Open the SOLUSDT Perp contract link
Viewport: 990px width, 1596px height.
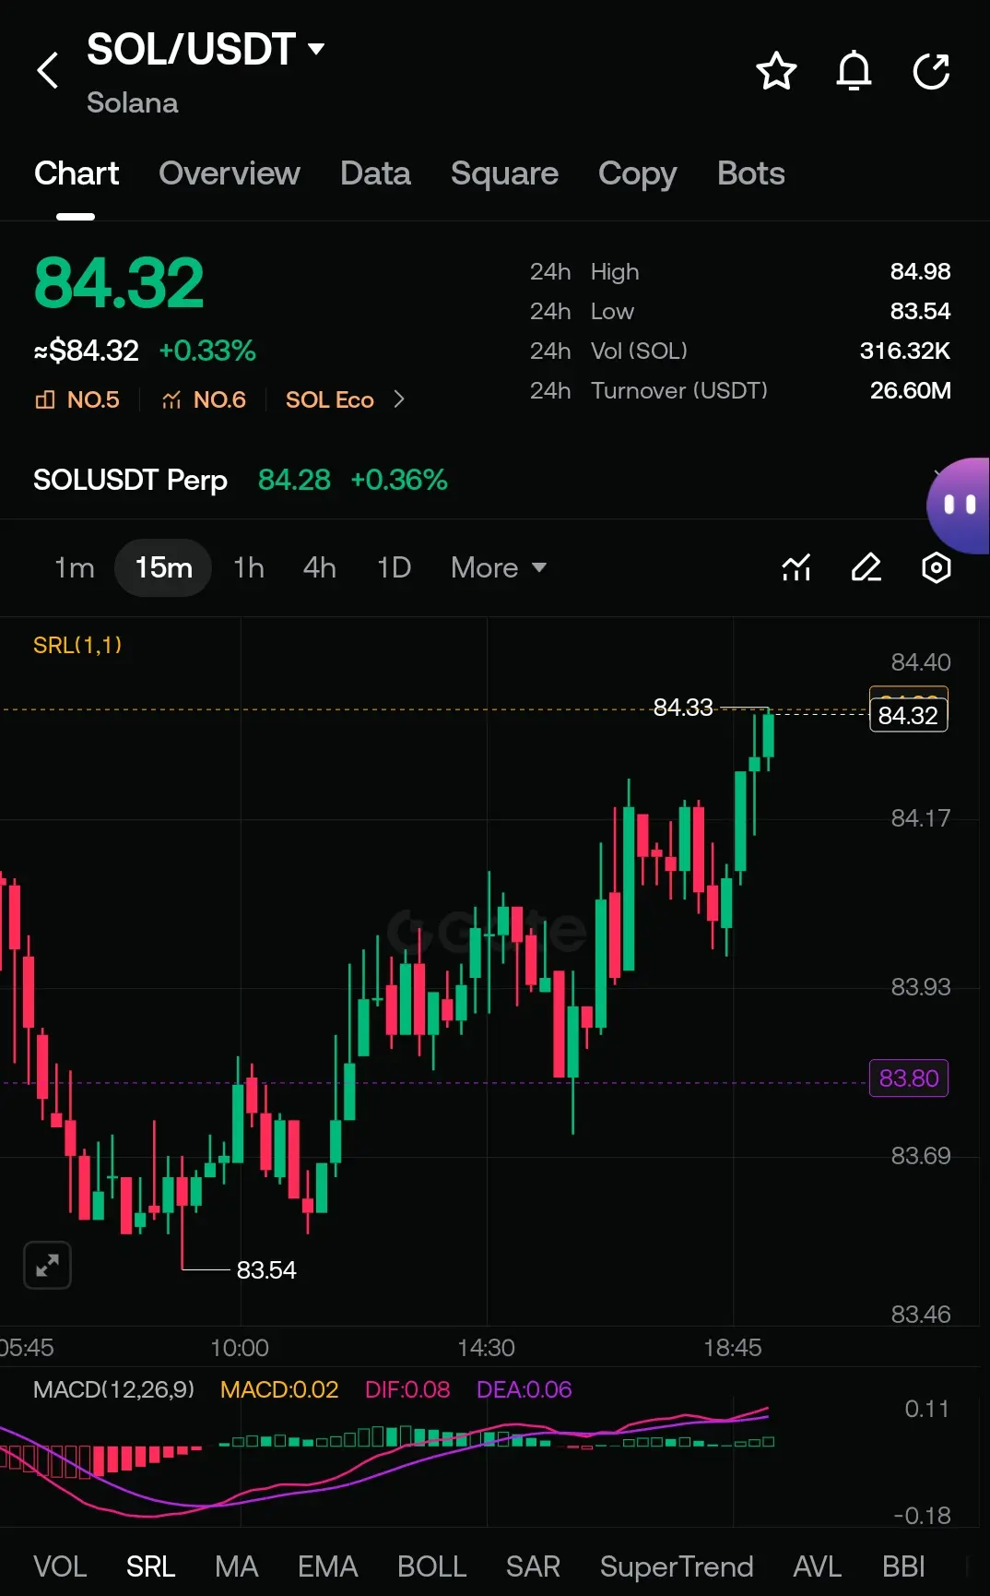pos(130,480)
